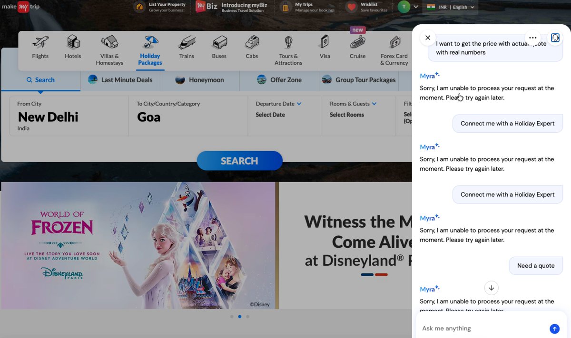
Task: Switch to Last Minute Deals tab
Action: pos(120,80)
